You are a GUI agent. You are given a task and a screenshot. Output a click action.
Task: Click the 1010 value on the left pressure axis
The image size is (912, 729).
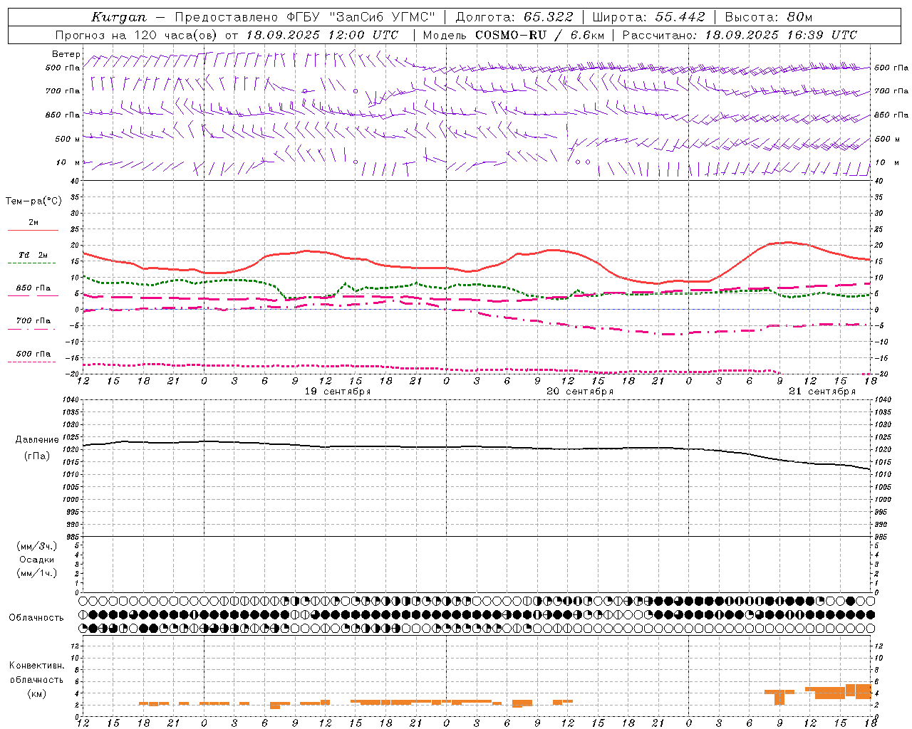click(x=71, y=474)
